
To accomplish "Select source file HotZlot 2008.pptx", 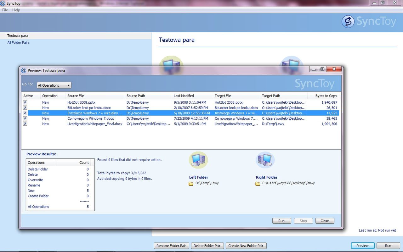I will (81, 102).
